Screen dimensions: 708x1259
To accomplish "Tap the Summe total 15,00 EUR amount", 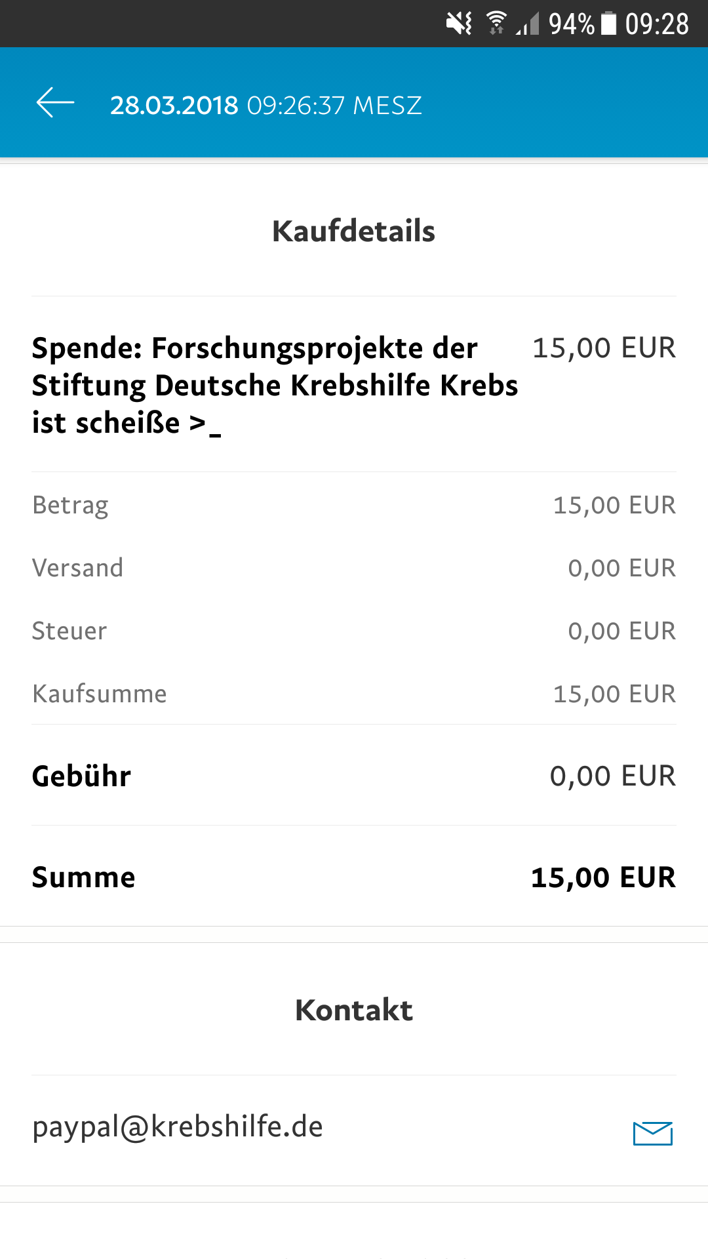I will (x=603, y=877).
